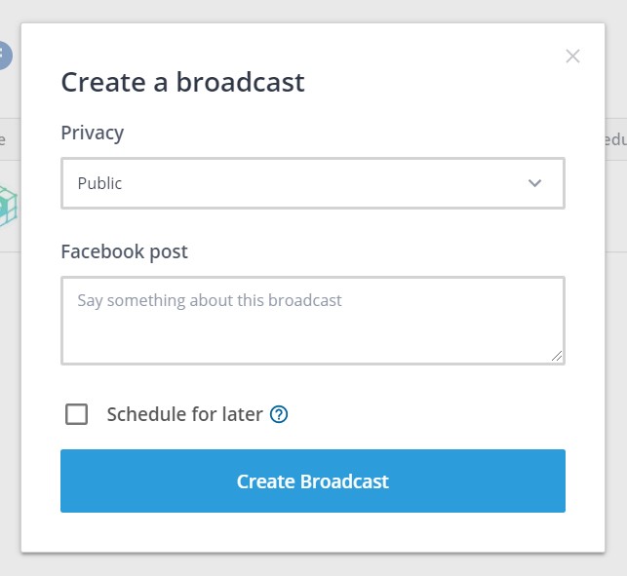627x576 pixels.
Task: Click the dimmed backdrop below the dialog
Action: [313, 564]
